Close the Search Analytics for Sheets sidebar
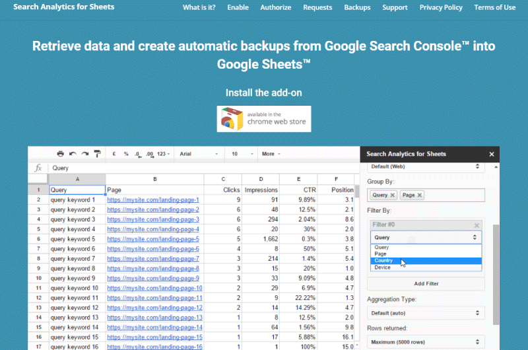Image resolution: width=528 pixels, height=350 pixels. [x=492, y=155]
